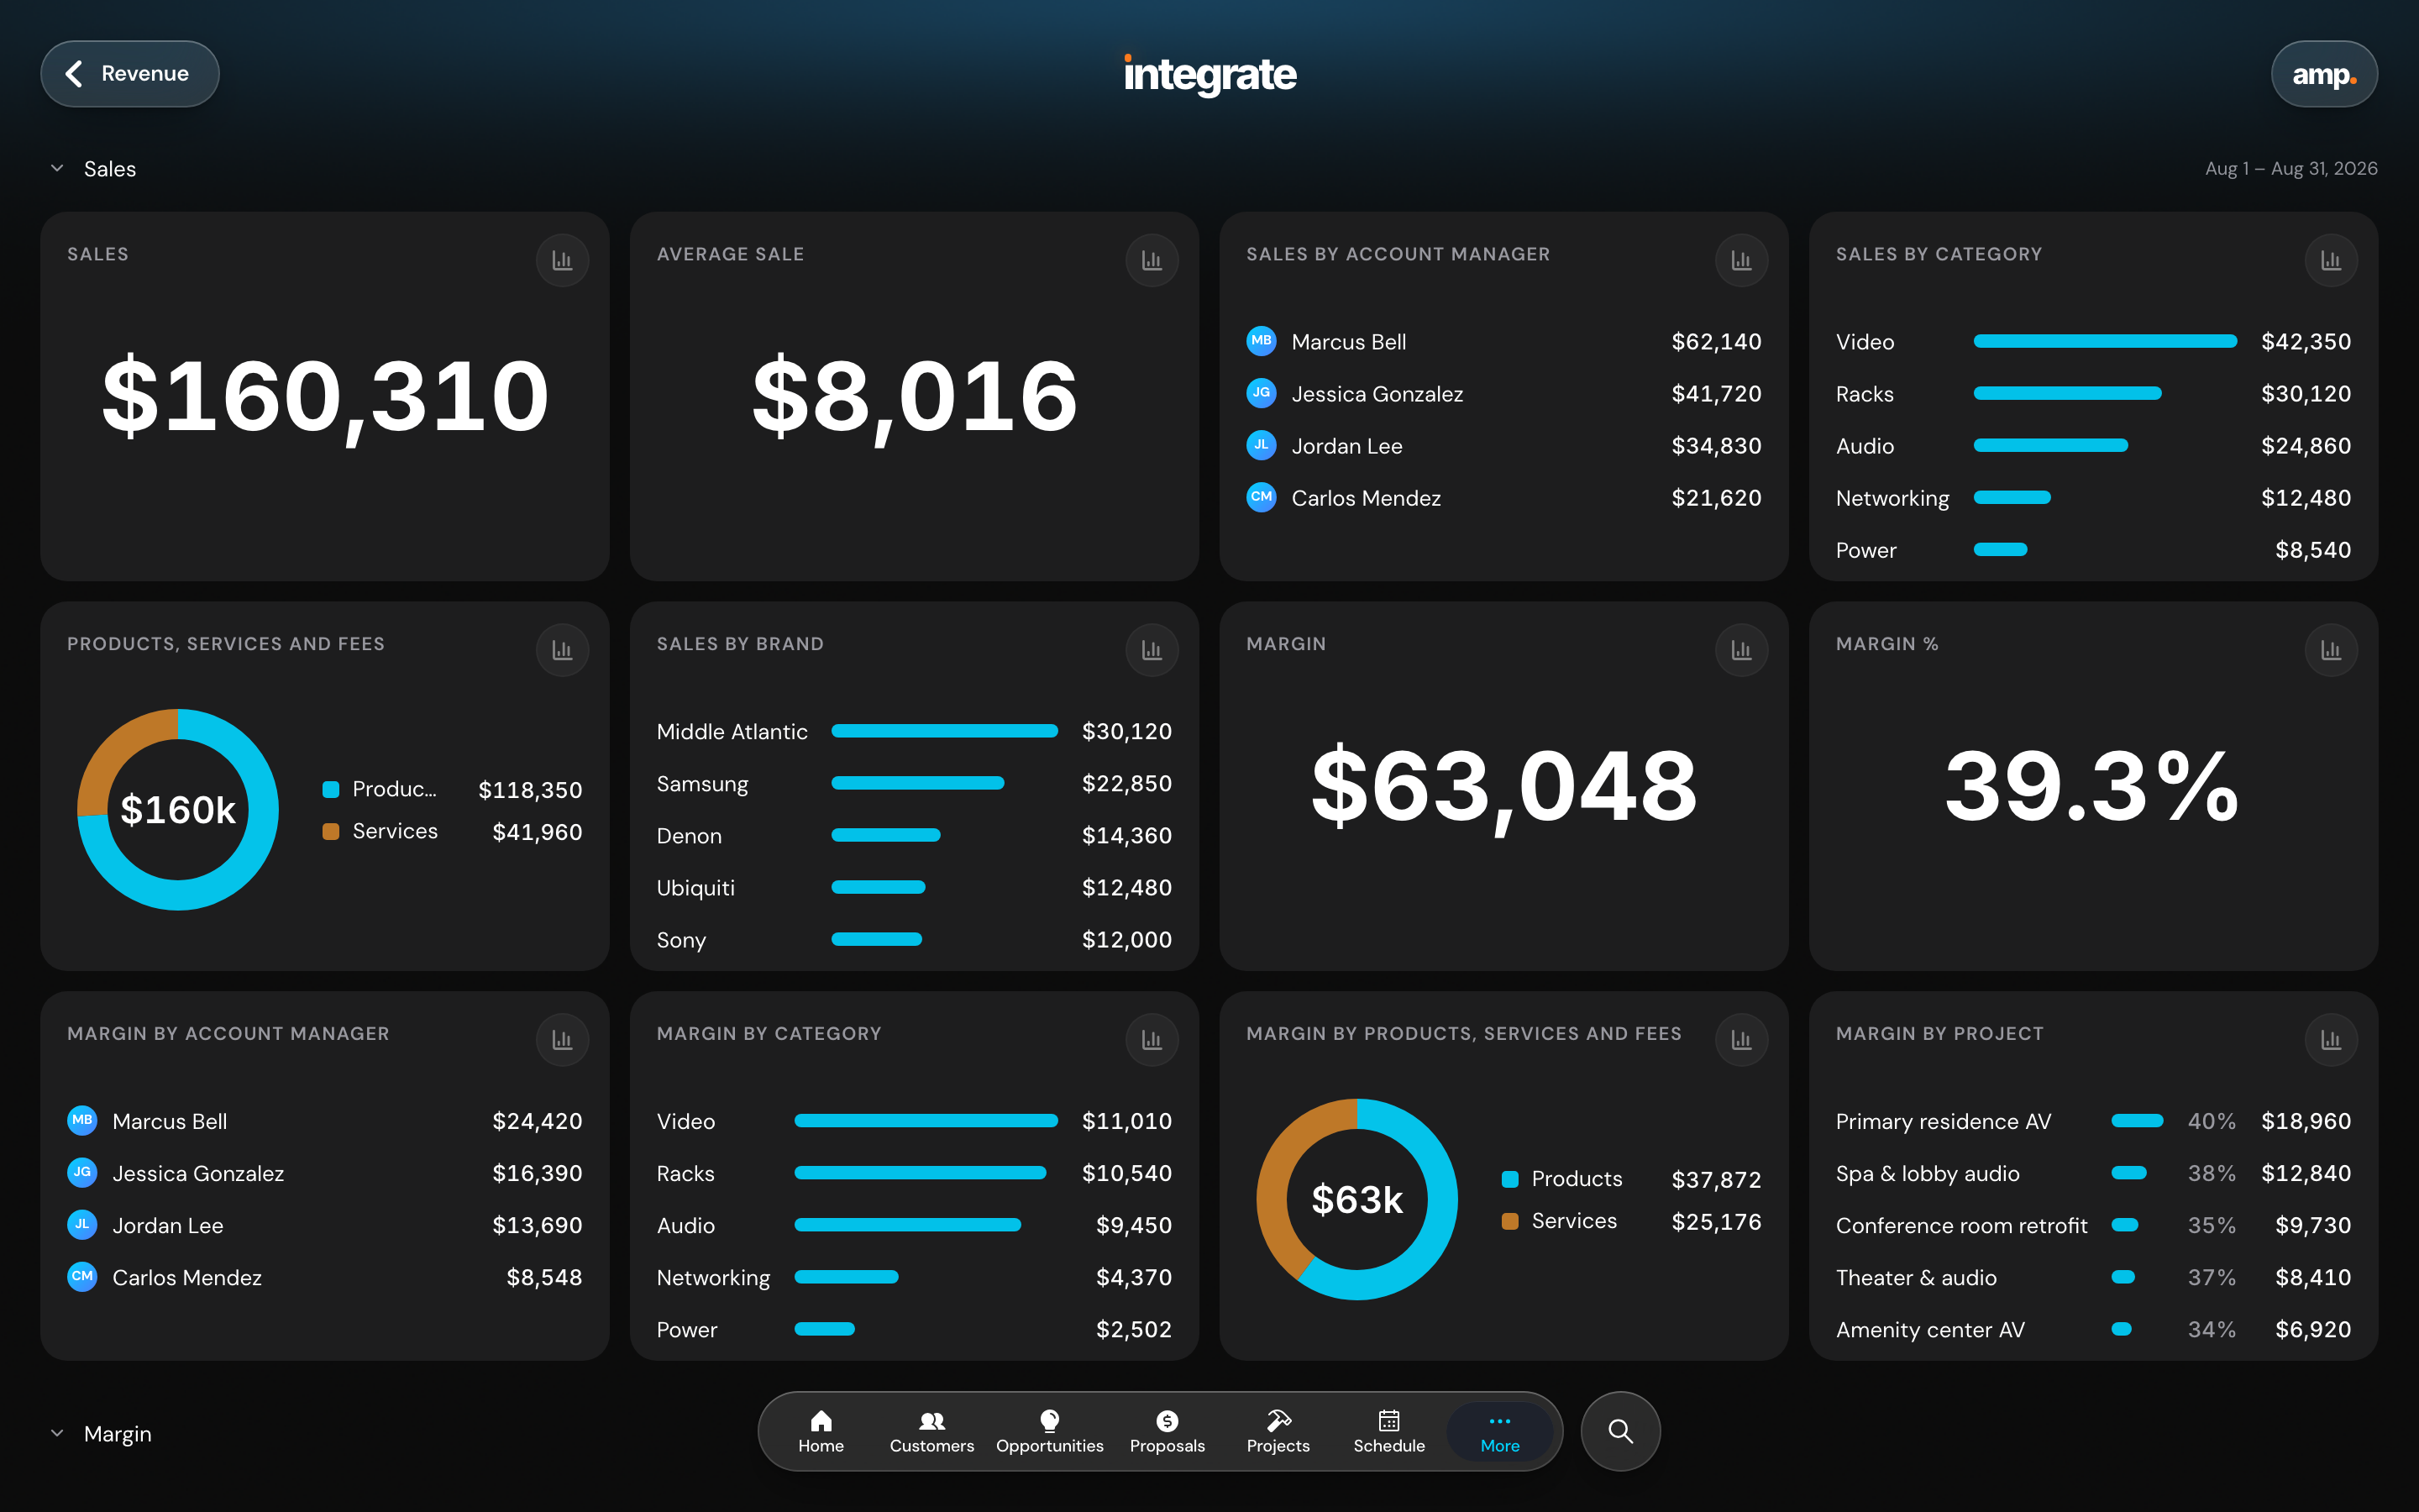Open Schedule in bottom navigation
Viewport: 2419px width, 1512px height.
[1389, 1431]
